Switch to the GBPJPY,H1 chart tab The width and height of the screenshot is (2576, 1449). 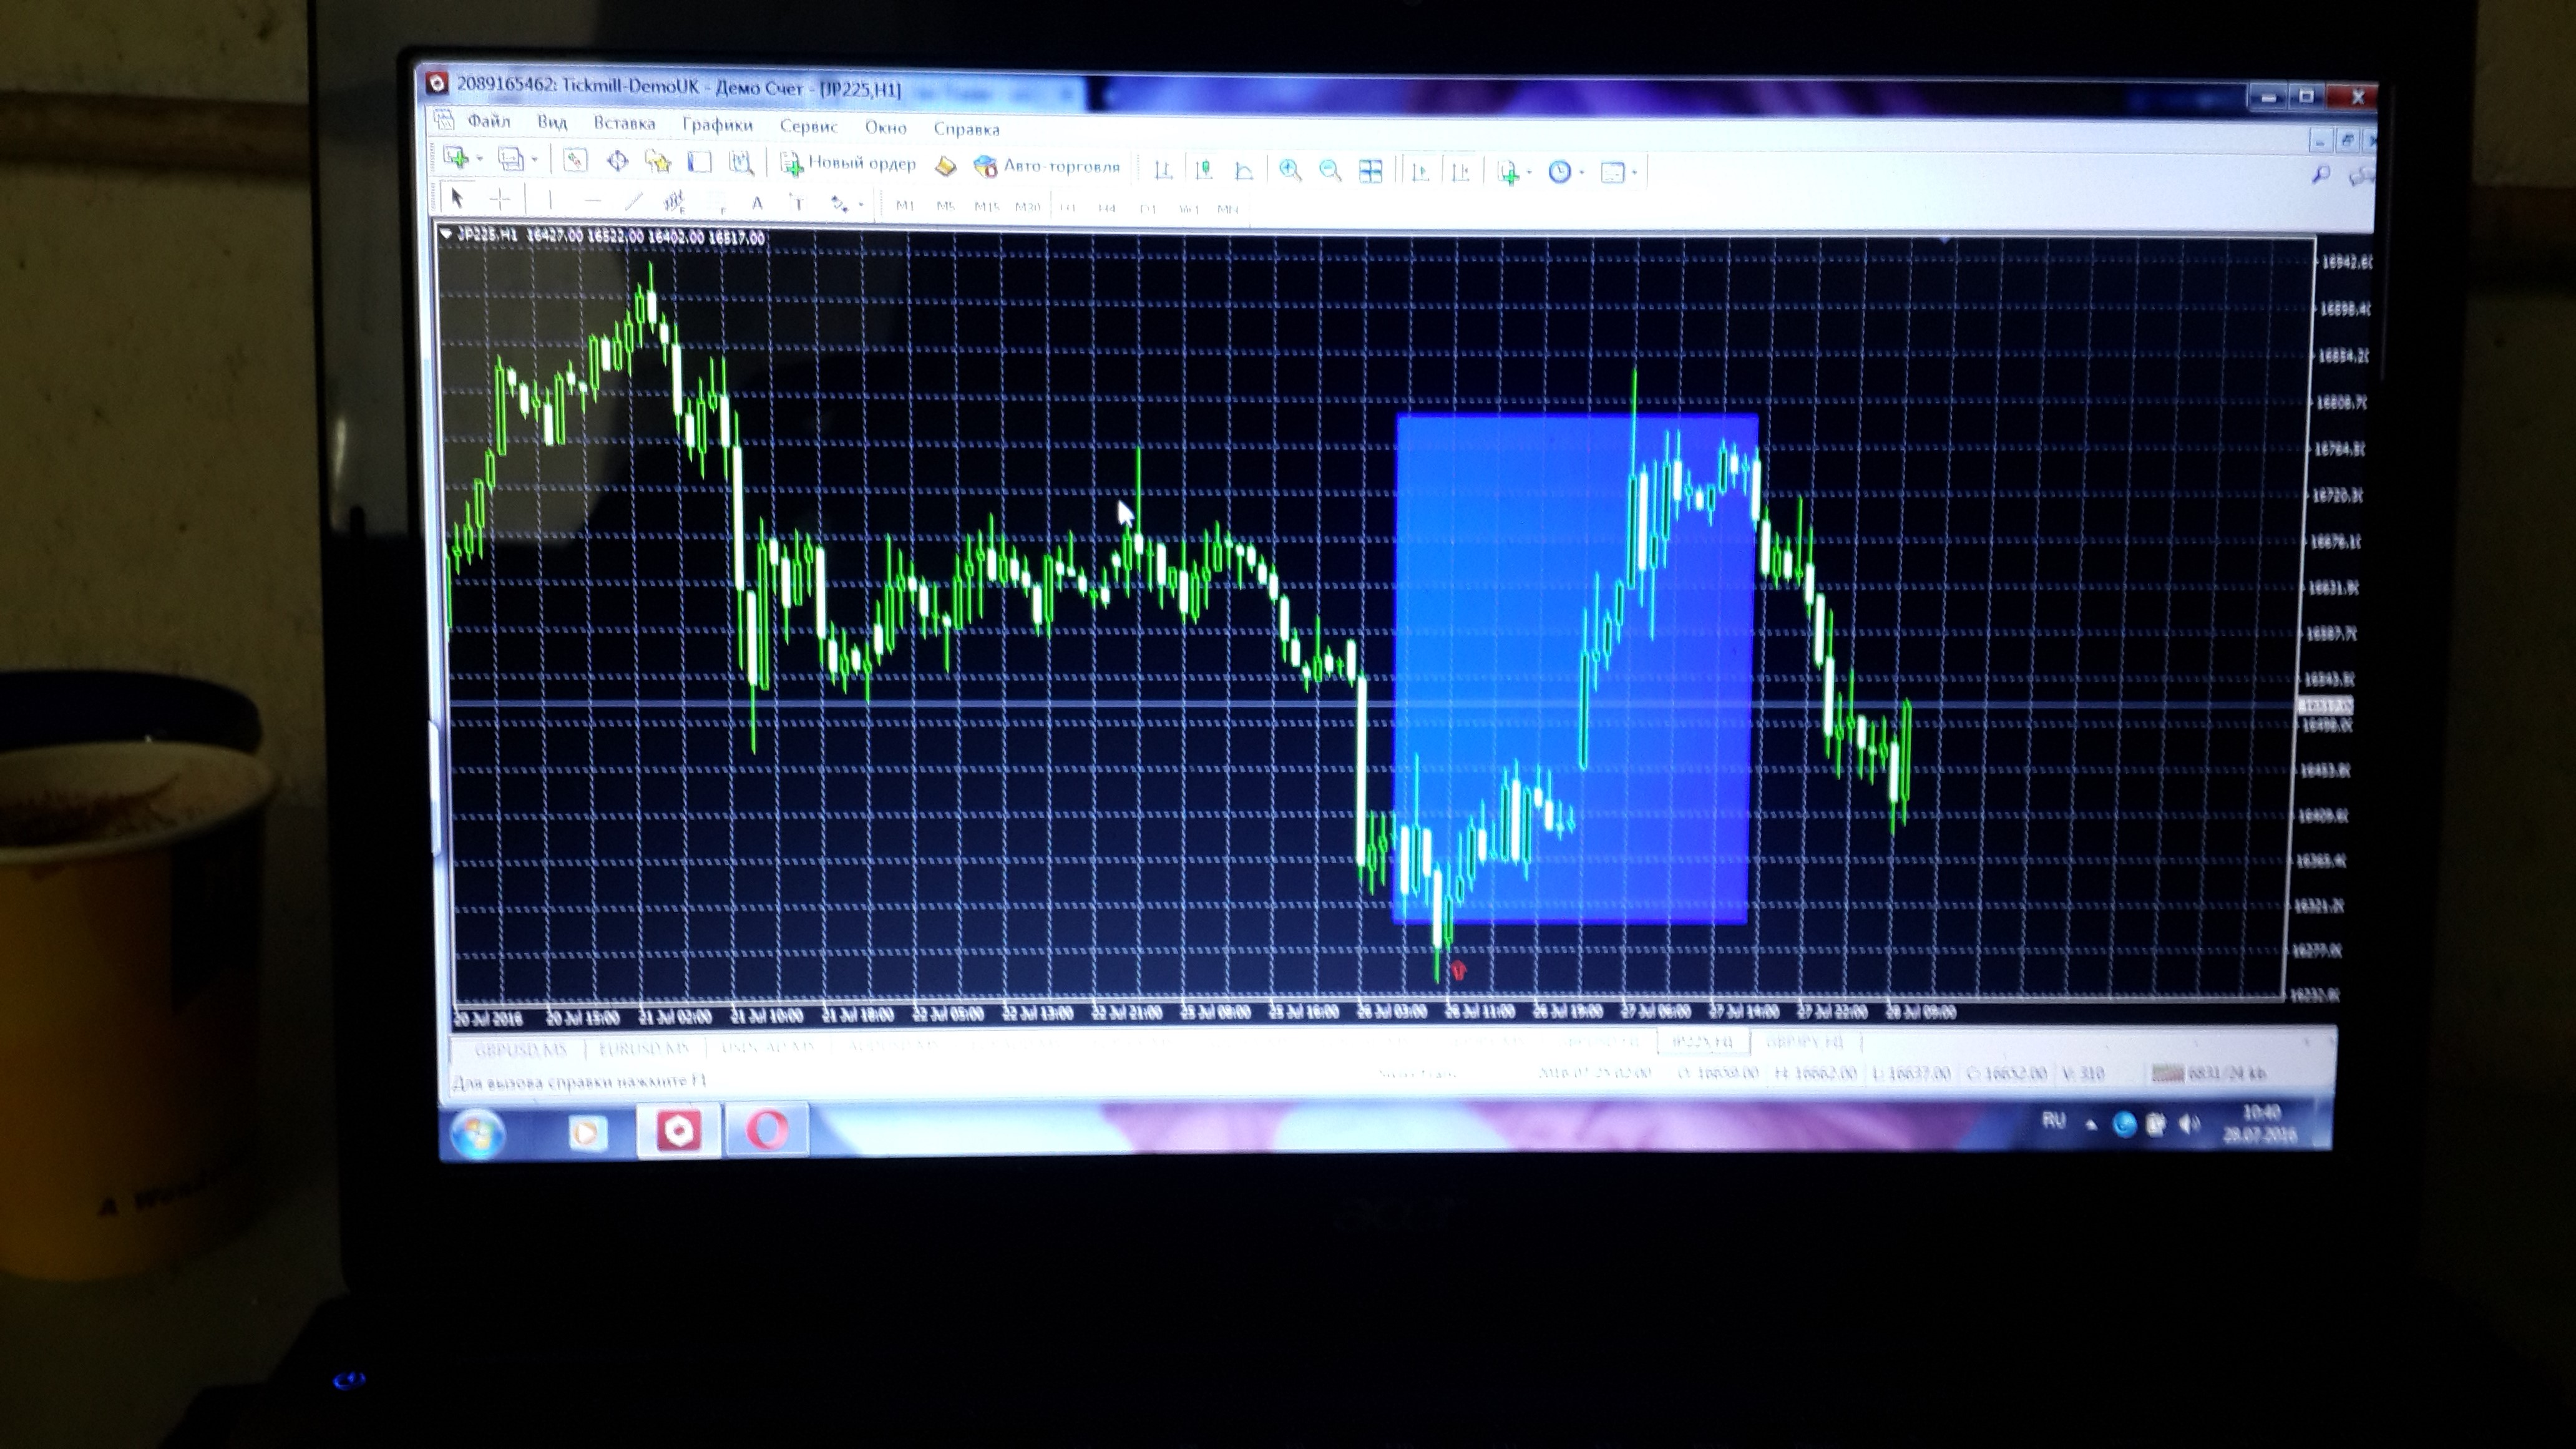coord(1805,1041)
